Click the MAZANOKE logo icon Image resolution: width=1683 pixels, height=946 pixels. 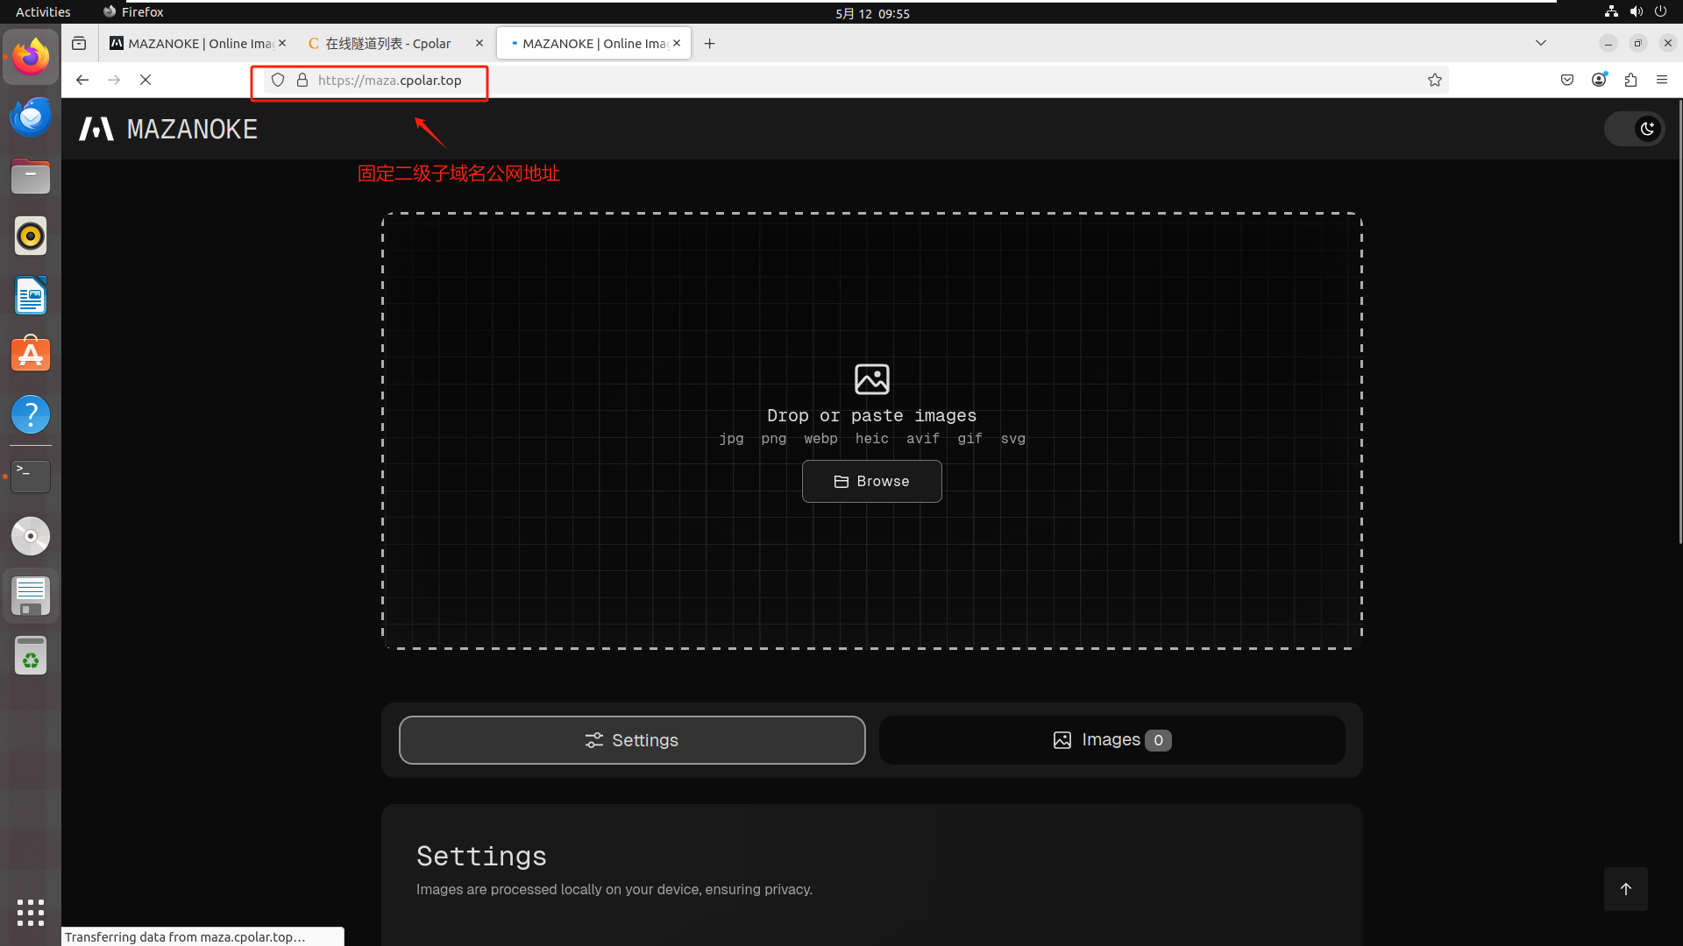pos(96,129)
